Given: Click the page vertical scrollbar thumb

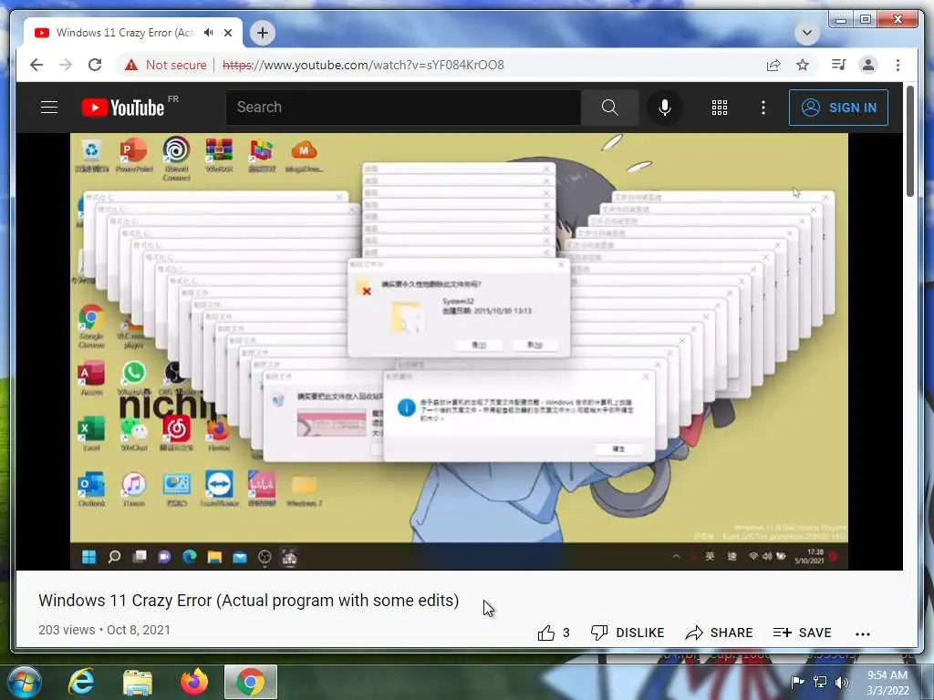Looking at the screenshot, I should (x=910, y=141).
